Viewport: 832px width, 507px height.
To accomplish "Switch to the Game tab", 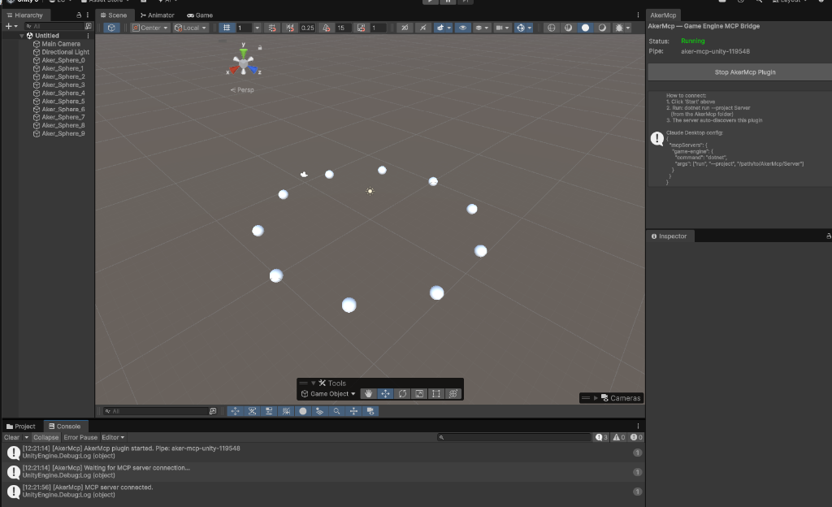I will pyautogui.click(x=200, y=15).
